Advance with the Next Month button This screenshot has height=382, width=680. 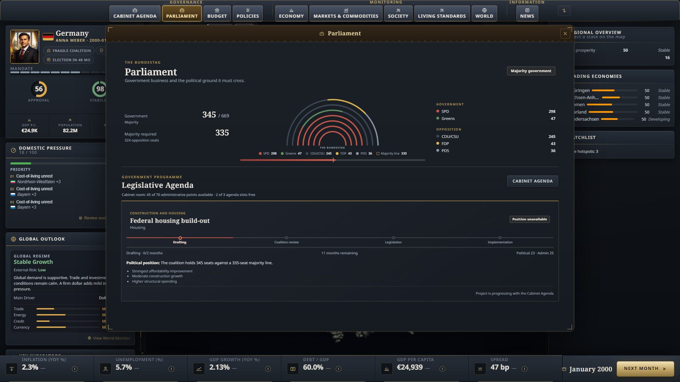[x=645, y=369]
